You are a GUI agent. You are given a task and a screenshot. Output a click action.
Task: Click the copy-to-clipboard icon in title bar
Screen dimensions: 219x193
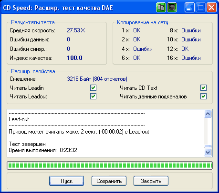161,7
